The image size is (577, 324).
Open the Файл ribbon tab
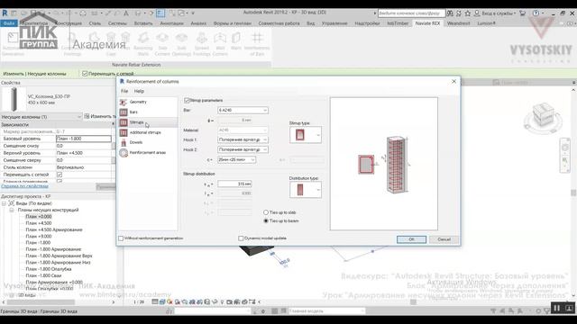pos(9,23)
